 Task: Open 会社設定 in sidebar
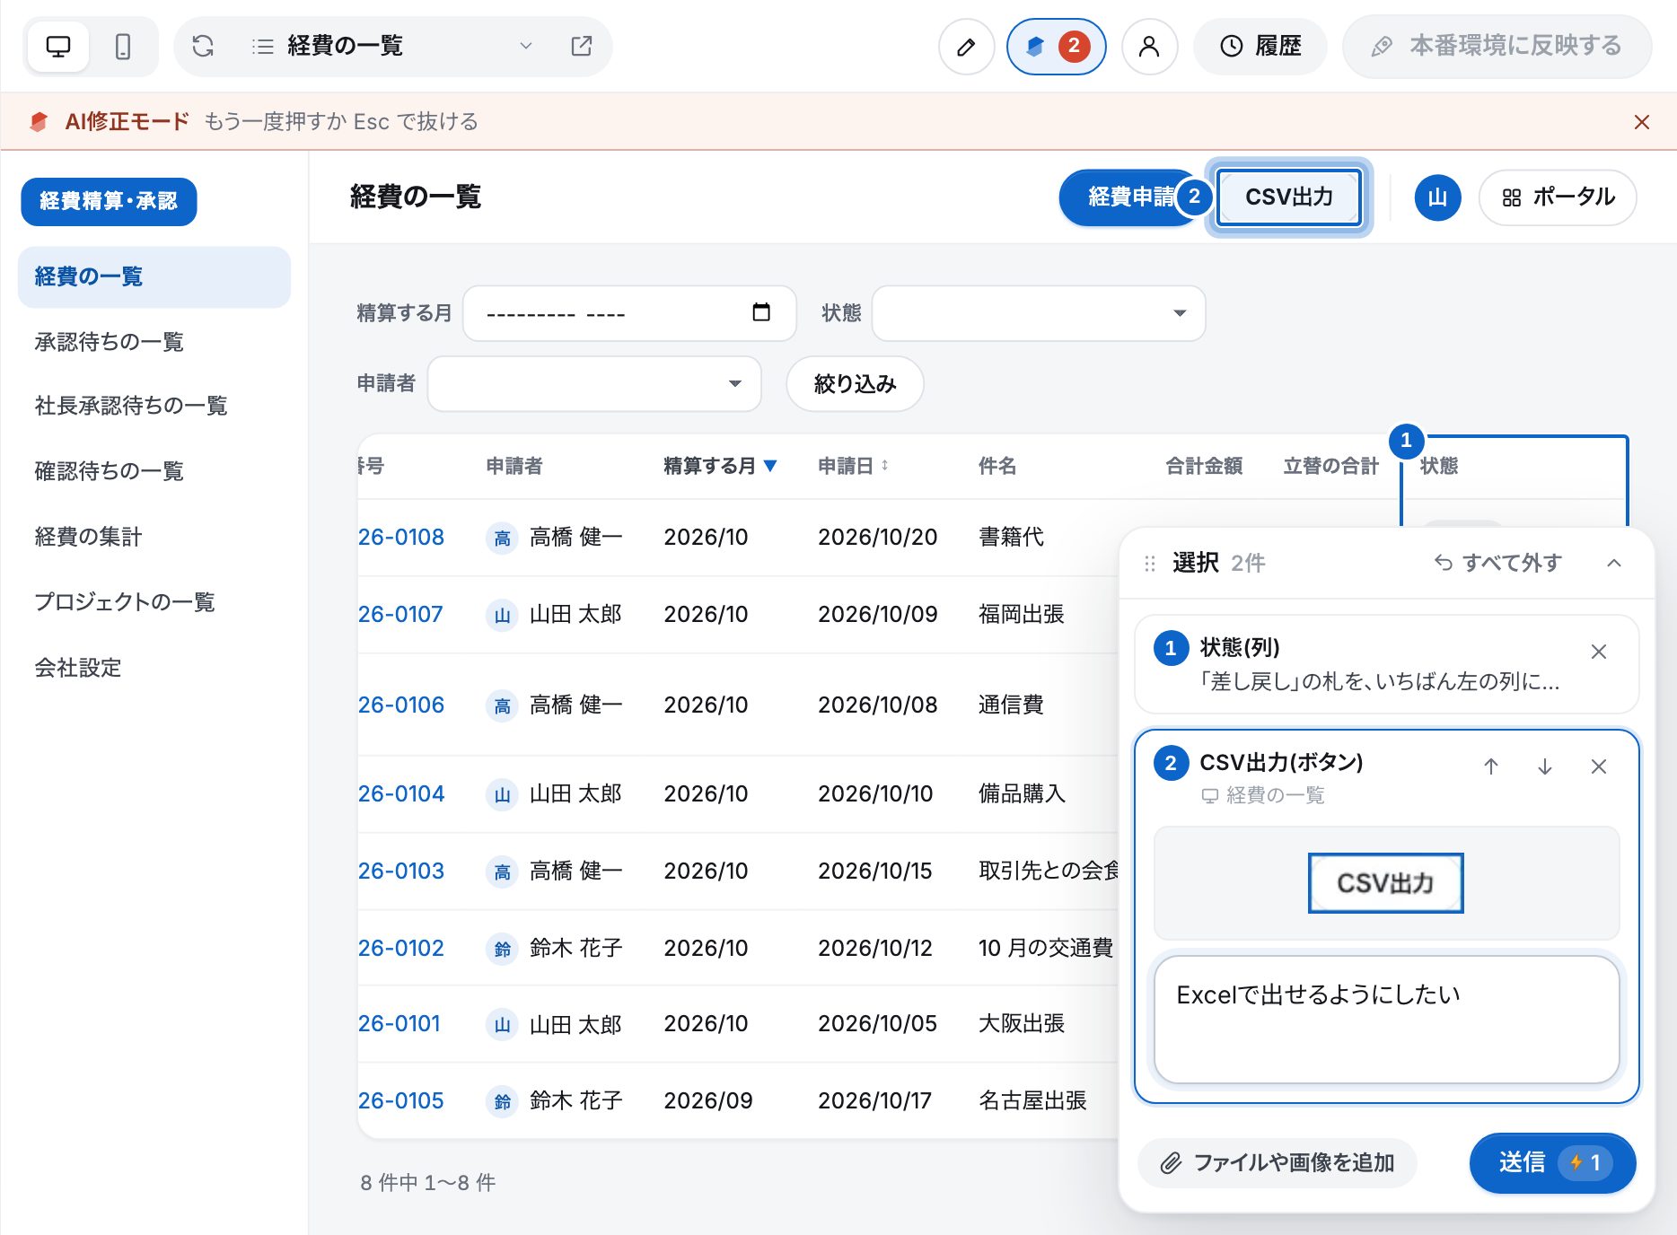coord(154,668)
